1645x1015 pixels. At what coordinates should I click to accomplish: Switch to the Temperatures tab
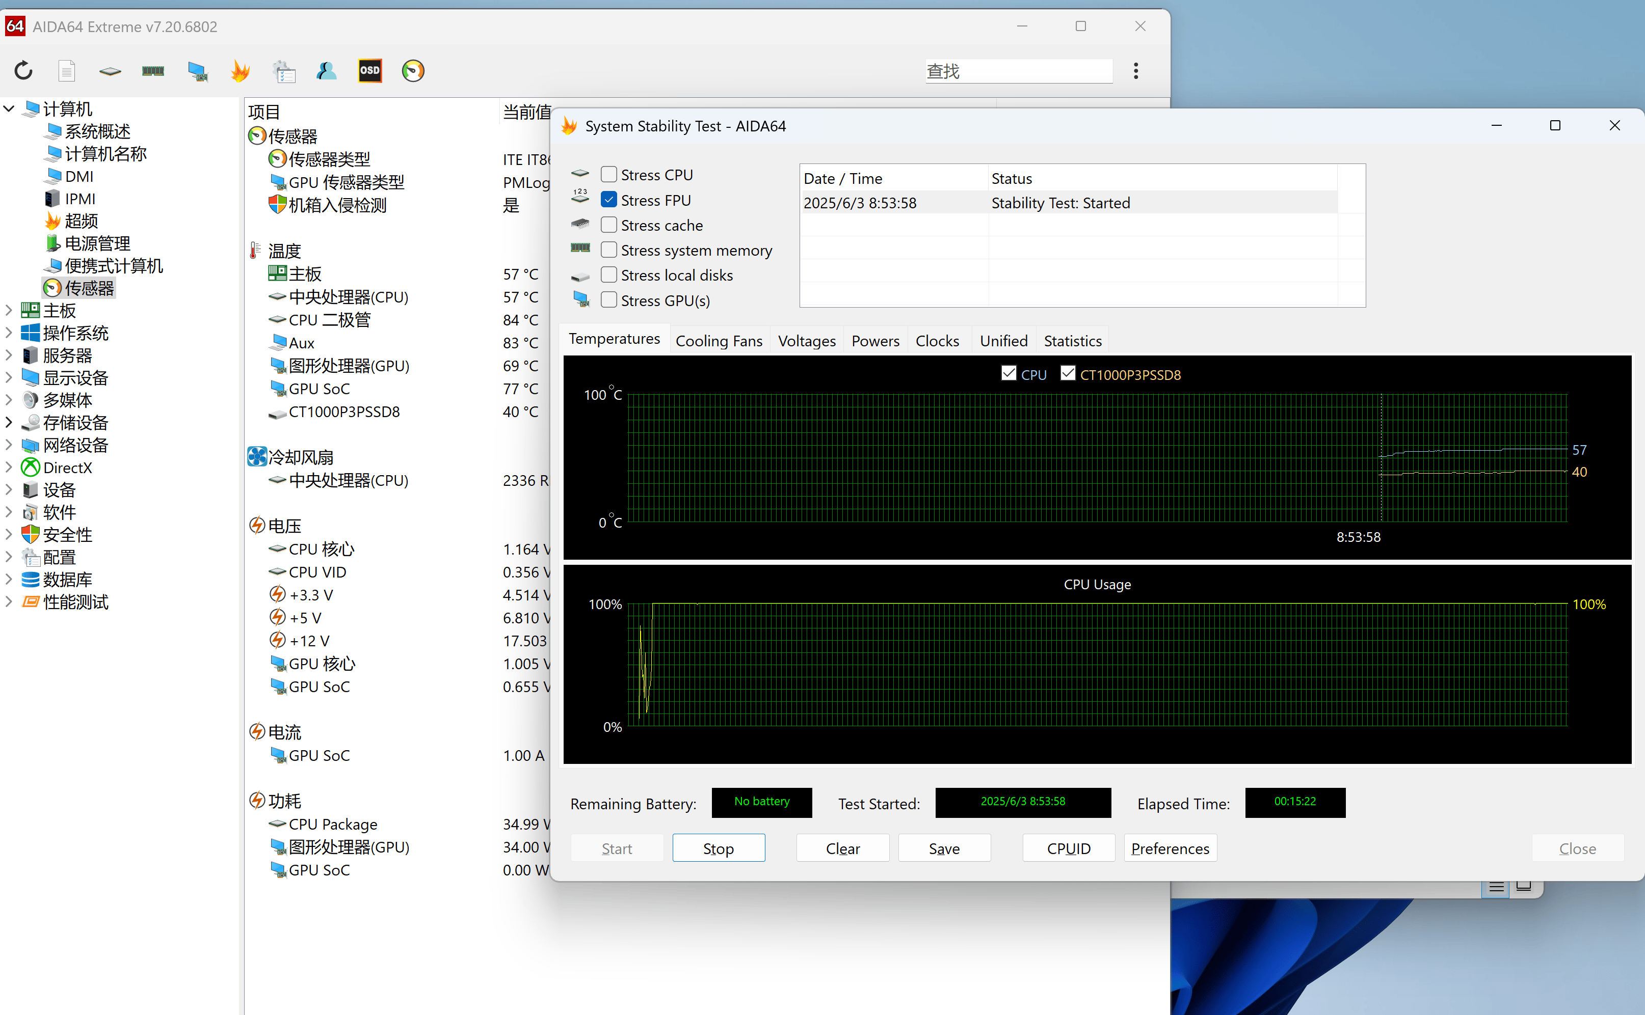pos(614,339)
